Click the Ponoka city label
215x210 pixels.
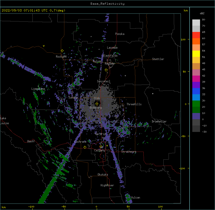click(120, 34)
